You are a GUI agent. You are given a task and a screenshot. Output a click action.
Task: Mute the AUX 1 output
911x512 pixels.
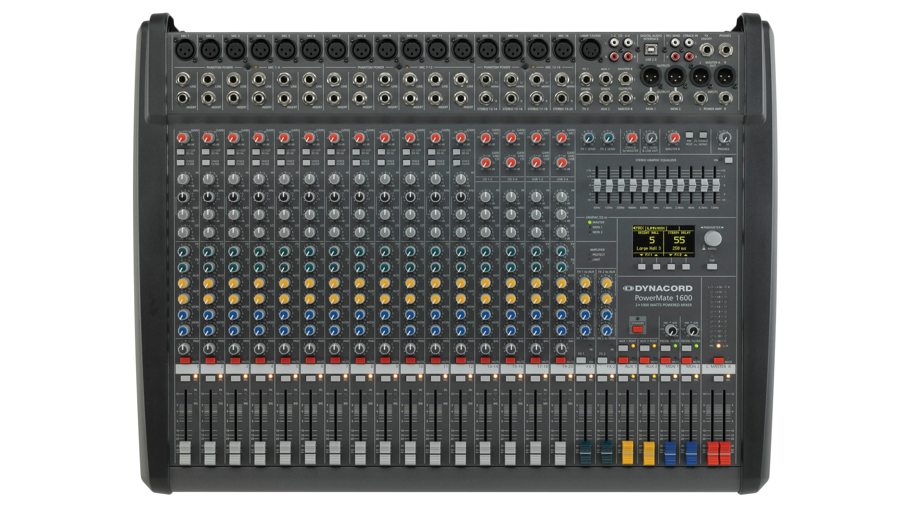coord(624,361)
